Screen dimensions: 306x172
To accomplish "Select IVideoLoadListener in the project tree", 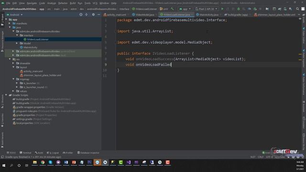I will tap(38, 39).
